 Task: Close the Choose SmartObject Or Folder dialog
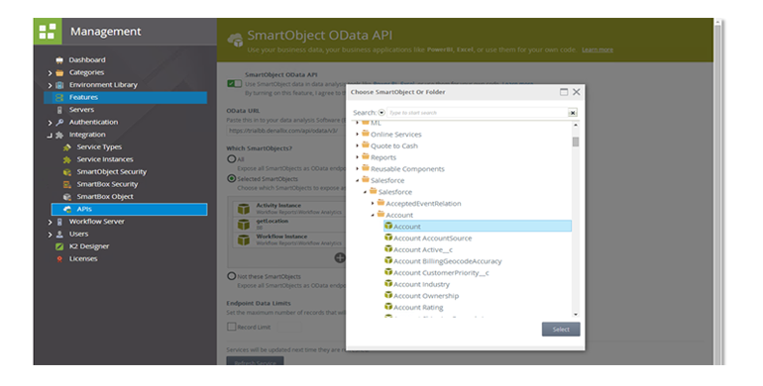pyautogui.click(x=576, y=92)
